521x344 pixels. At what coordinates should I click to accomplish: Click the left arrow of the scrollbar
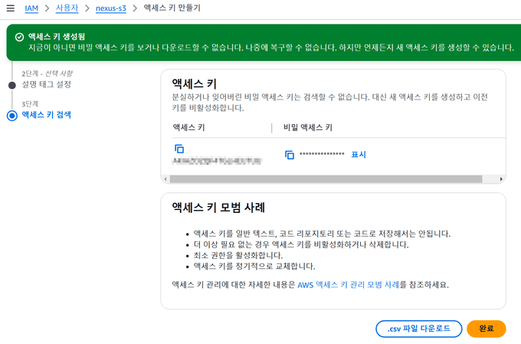pos(165,179)
